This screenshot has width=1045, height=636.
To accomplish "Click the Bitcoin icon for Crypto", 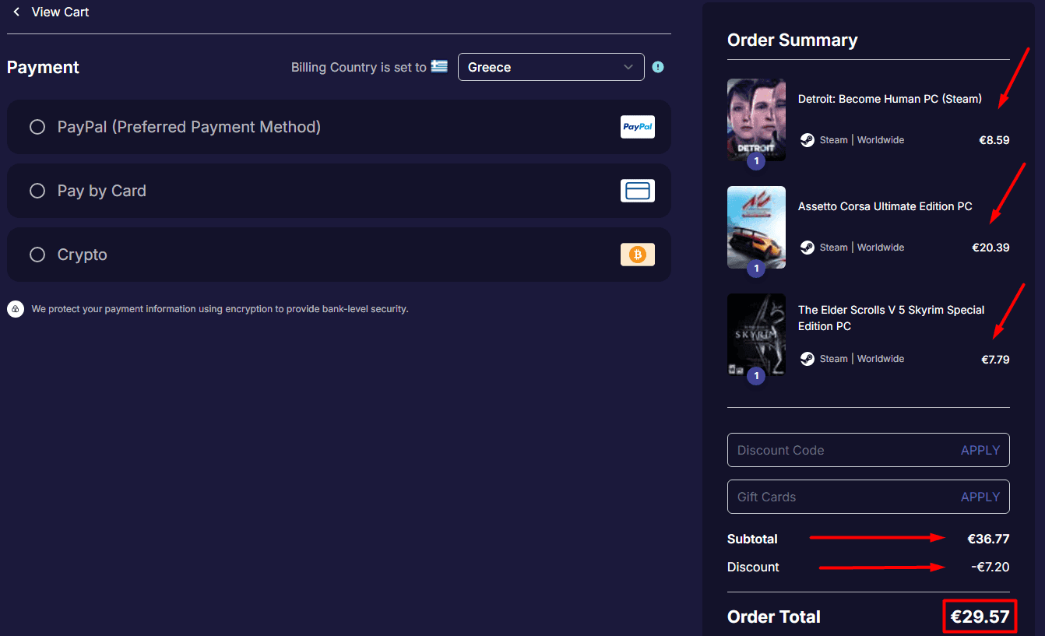I will tap(638, 255).
